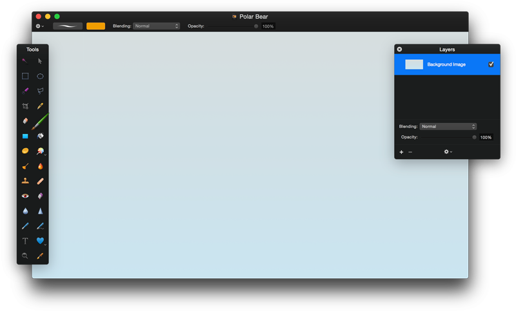Select the Paint Bucket tool

[40, 136]
